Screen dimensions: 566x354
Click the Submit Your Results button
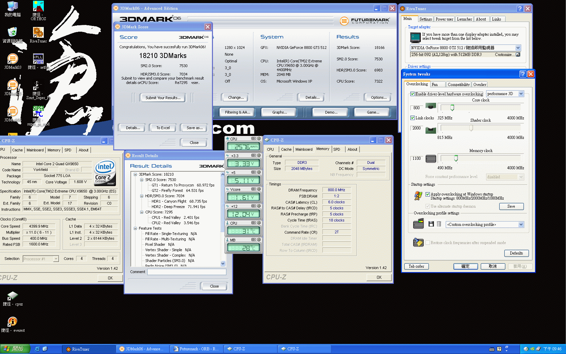(x=163, y=98)
